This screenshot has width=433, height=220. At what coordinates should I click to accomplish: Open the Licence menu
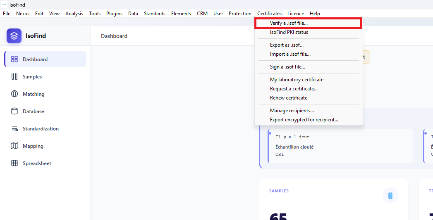pyautogui.click(x=295, y=14)
